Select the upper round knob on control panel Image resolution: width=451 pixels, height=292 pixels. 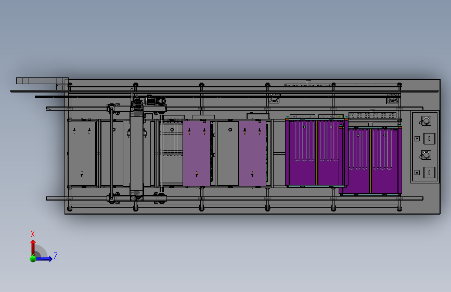coord(426,121)
